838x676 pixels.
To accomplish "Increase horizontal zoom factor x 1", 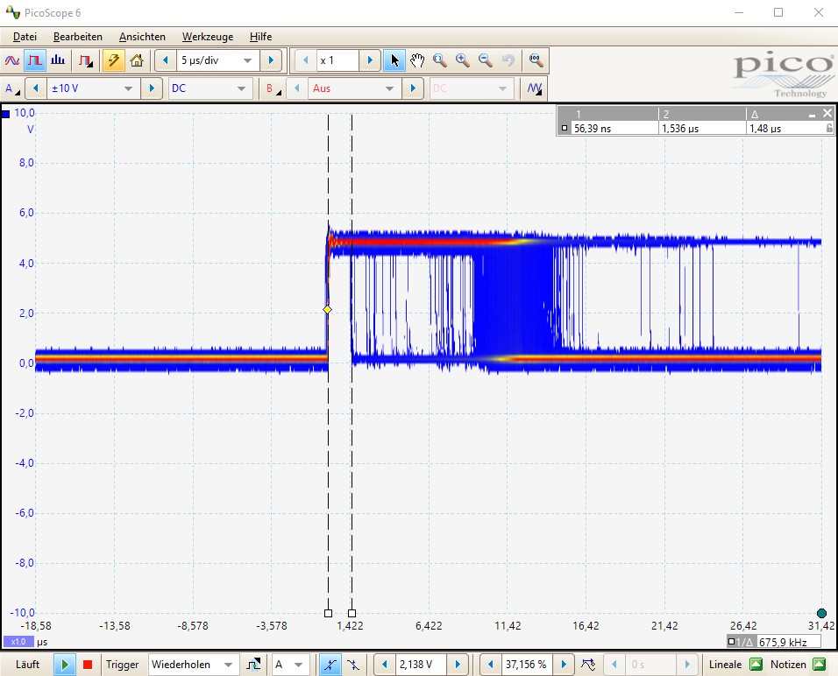I will 370,60.
